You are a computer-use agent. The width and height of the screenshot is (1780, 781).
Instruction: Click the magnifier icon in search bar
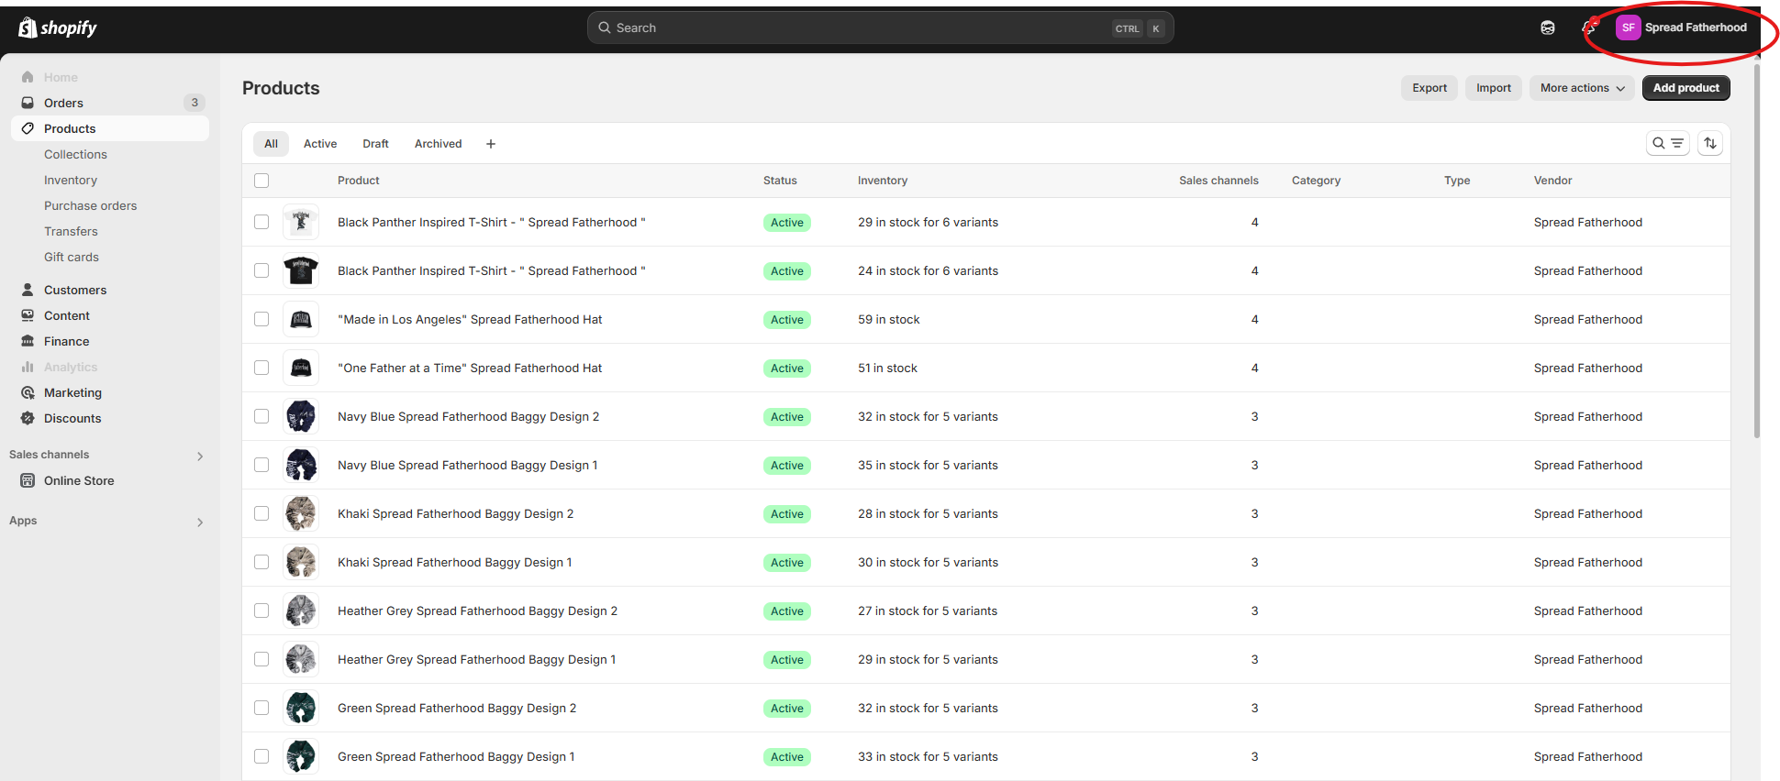click(605, 27)
